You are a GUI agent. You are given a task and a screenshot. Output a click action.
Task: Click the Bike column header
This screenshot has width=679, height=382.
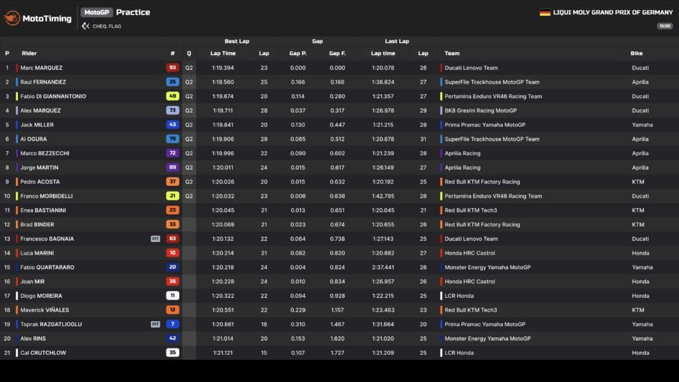click(x=637, y=53)
